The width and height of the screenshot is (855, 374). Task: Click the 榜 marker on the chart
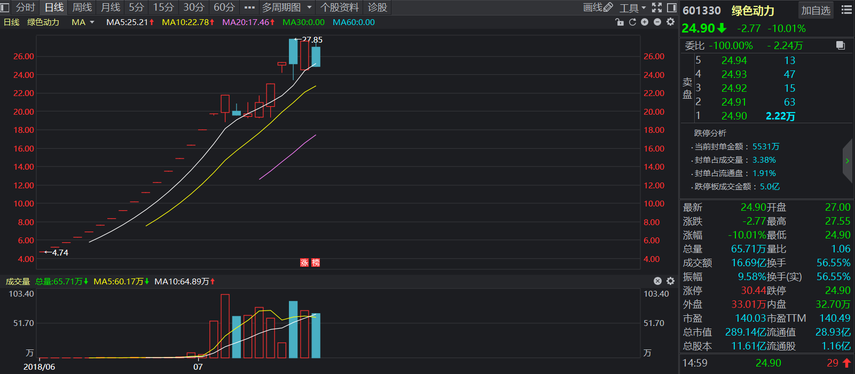316,262
